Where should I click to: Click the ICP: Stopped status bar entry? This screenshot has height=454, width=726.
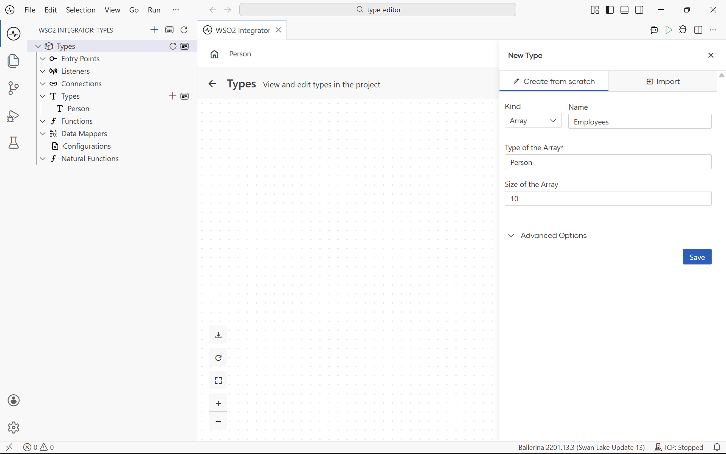pyautogui.click(x=679, y=447)
